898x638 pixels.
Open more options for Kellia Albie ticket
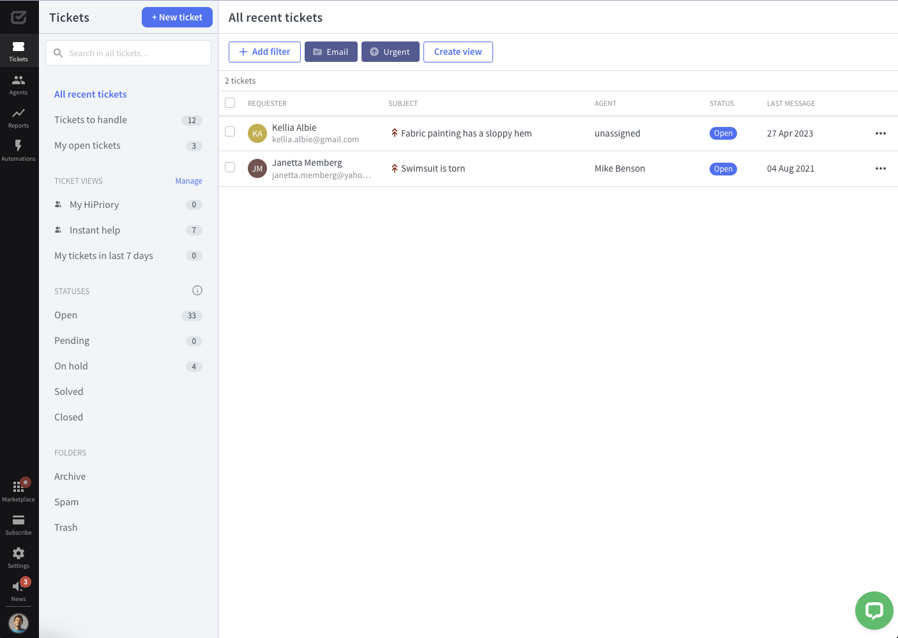click(x=881, y=133)
